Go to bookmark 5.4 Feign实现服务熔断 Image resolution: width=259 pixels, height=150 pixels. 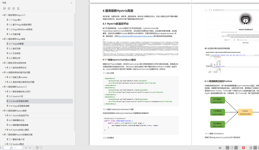click(19, 106)
